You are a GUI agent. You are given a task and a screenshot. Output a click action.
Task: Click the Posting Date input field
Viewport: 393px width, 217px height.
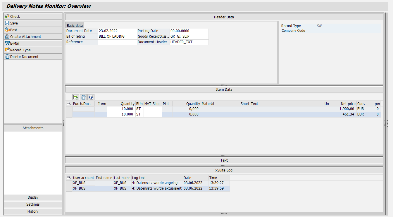189,31
